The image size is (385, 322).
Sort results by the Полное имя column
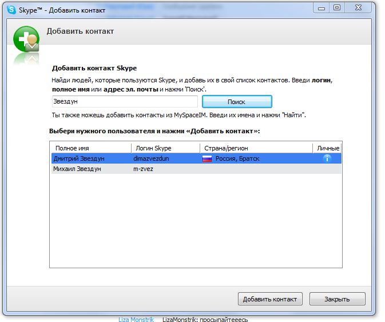(x=91, y=148)
